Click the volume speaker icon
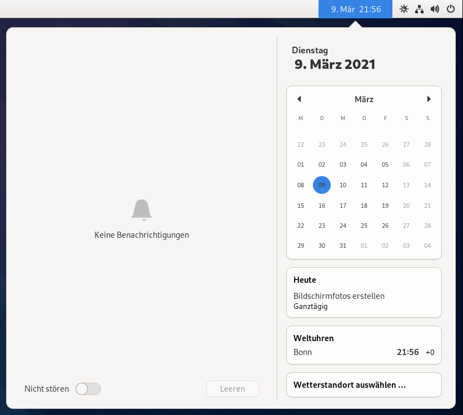463x415 pixels. (435, 9)
